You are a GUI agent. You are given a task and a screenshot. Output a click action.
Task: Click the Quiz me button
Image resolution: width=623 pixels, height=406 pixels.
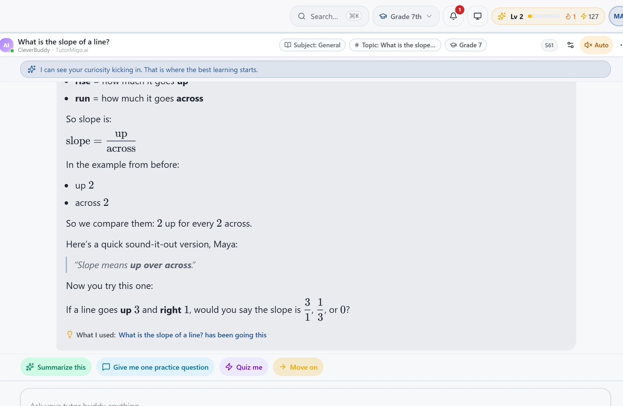pos(244,367)
